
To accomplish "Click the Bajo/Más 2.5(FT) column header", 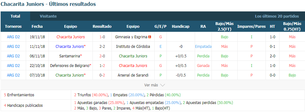I will point(225,27).
